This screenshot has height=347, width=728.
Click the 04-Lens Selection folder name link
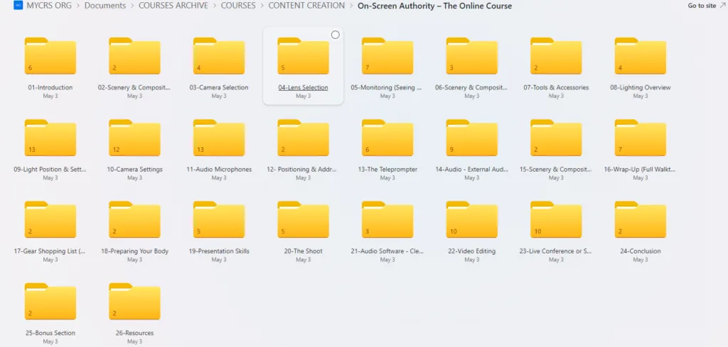click(303, 88)
